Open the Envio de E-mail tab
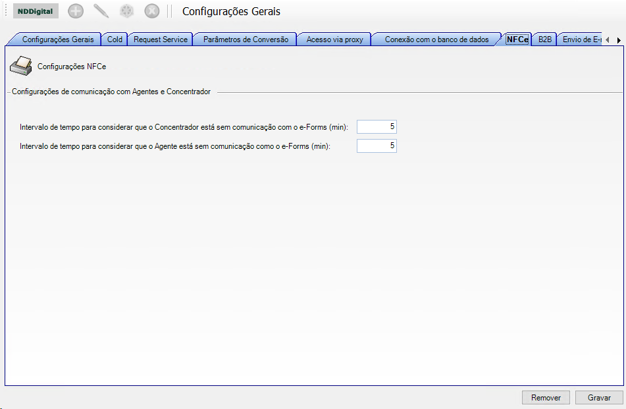The image size is (626, 409). (581, 40)
